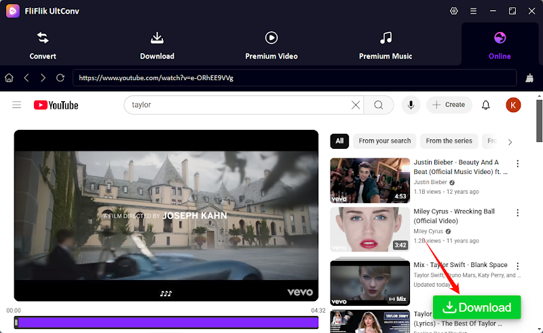This screenshot has width=543, height=333.
Task: Click the purple trim timeline bar
Action: (166, 323)
